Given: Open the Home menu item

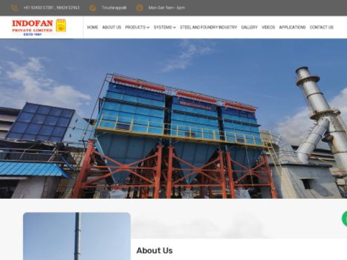Looking at the screenshot, I should pos(93,27).
